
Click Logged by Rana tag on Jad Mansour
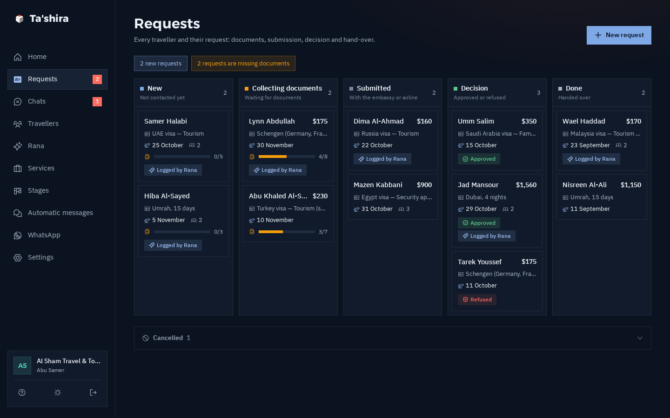[x=487, y=236]
